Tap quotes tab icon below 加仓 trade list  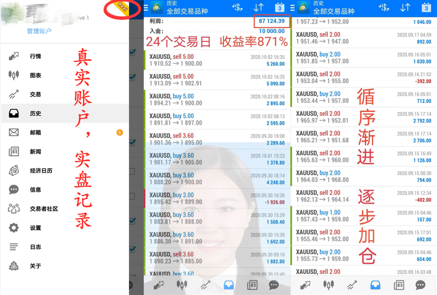pyautogui.click(x=305, y=285)
